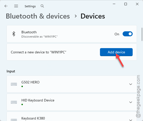Viewport: 143px width, 121px height.
Task: Click Connect a new device text
Action: 39,52
